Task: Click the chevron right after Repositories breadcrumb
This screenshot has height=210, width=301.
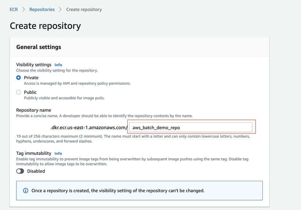Action: pos(60,9)
